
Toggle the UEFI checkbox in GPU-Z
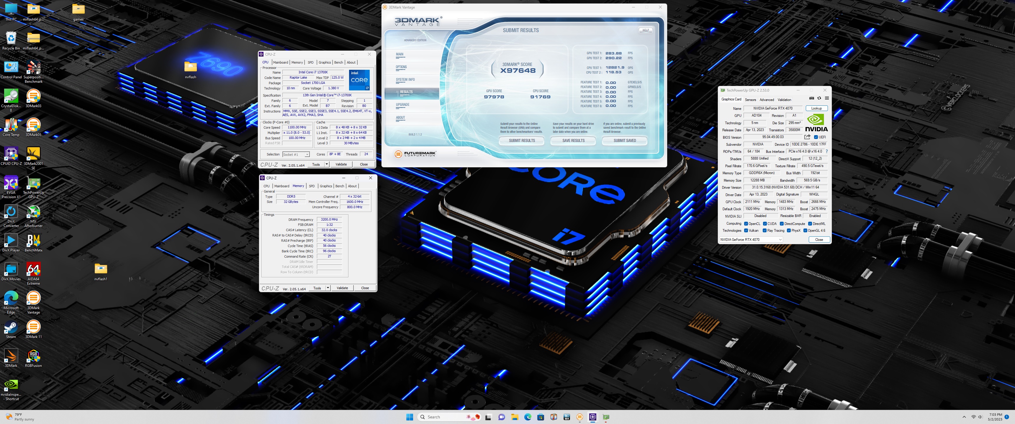[816, 137]
